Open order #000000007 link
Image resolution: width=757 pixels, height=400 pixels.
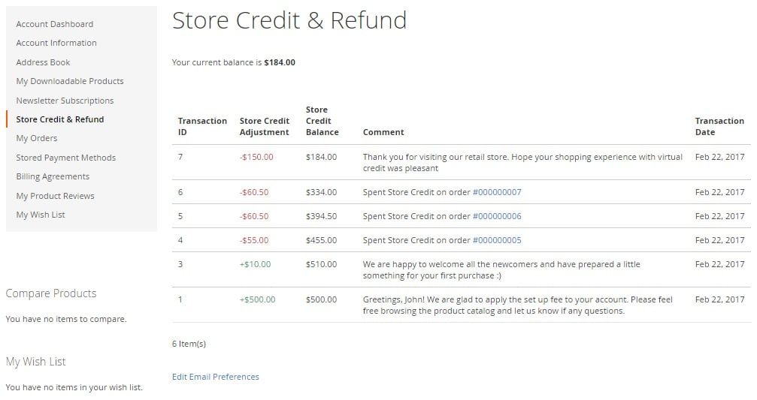click(x=497, y=192)
